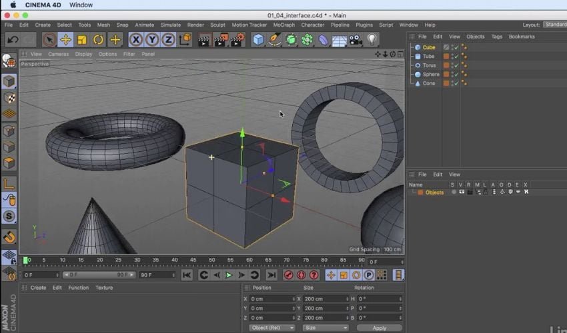567x333 pixels.
Task: Click the timeline preview range bar
Action: (x=99, y=275)
